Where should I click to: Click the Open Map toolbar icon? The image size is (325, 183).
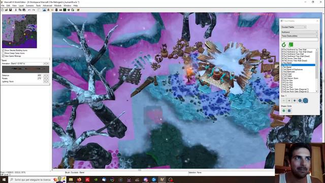tap(6, 10)
